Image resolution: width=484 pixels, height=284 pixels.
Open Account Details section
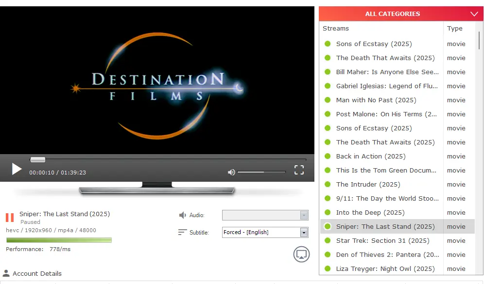point(37,273)
